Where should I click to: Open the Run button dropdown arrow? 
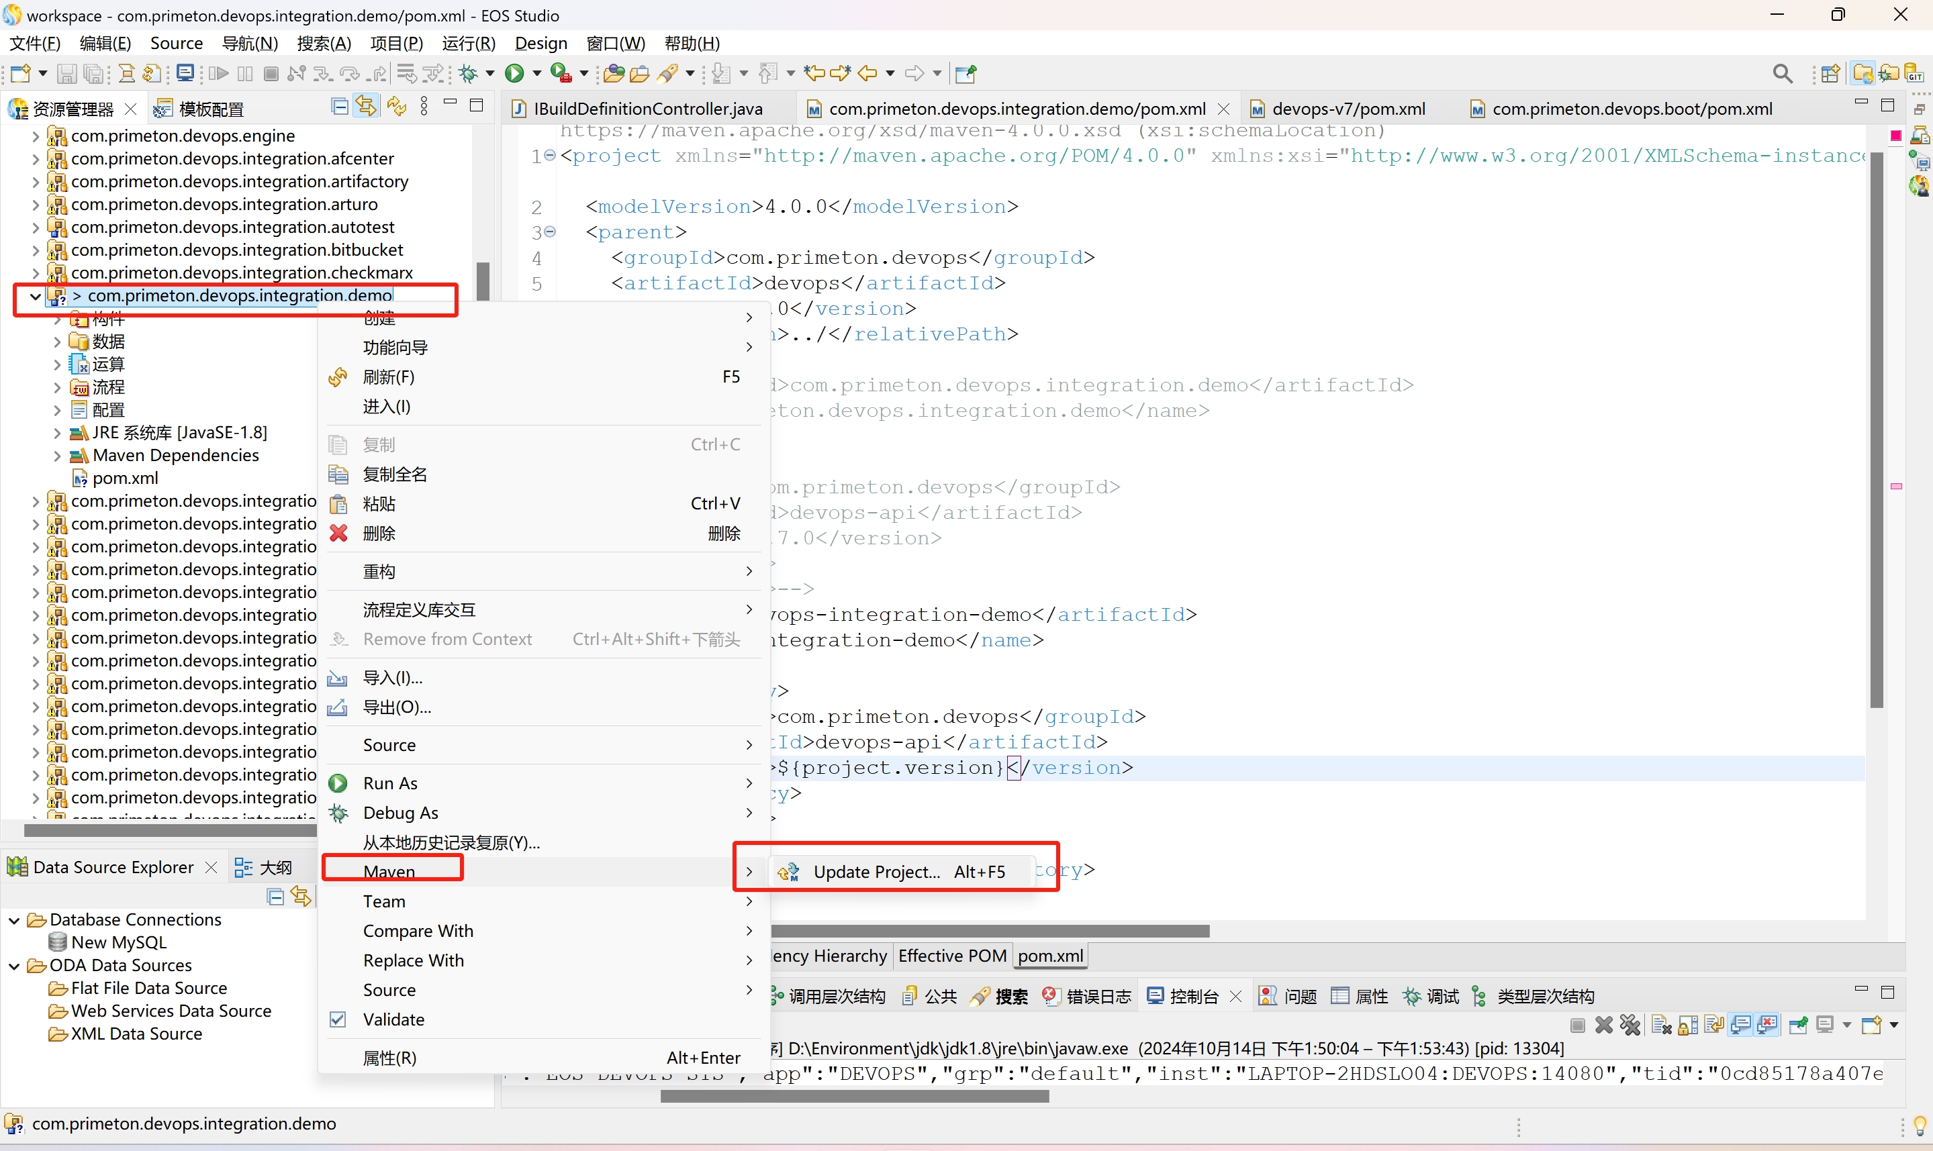click(536, 74)
